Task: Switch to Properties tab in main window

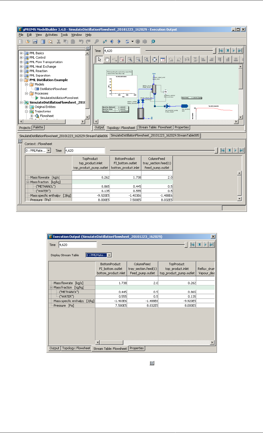Action: click(182, 127)
